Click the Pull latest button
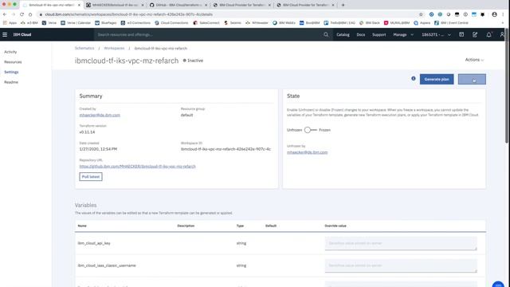 tap(91, 177)
